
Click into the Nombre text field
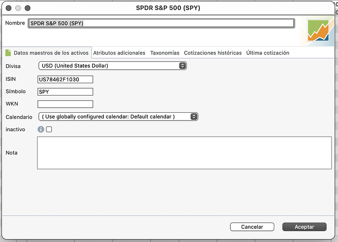tap(161, 24)
